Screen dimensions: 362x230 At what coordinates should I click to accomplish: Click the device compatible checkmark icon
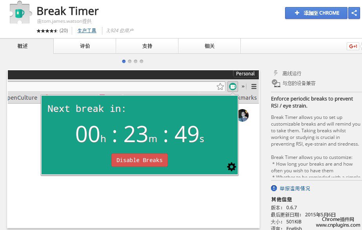pyautogui.click(x=276, y=83)
